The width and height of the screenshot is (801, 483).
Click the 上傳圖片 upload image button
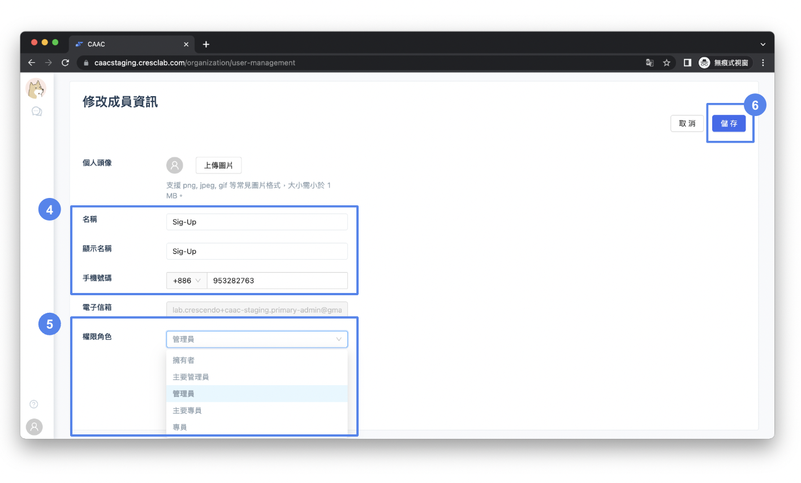click(x=218, y=165)
